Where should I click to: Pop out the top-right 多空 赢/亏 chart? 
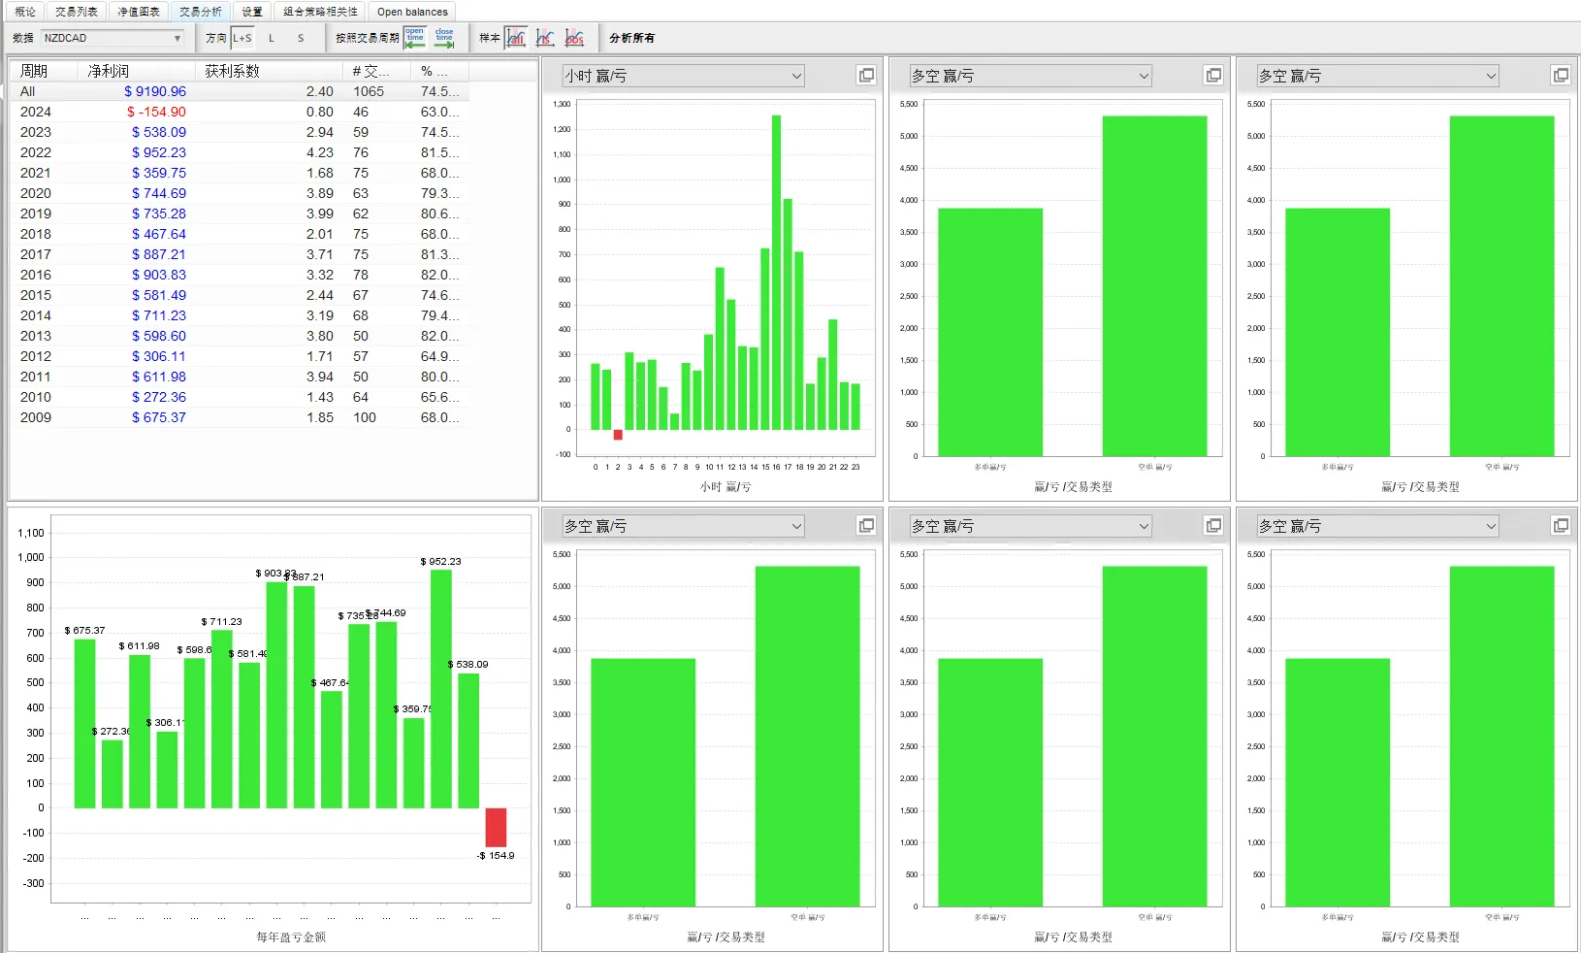click(1560, 76)
